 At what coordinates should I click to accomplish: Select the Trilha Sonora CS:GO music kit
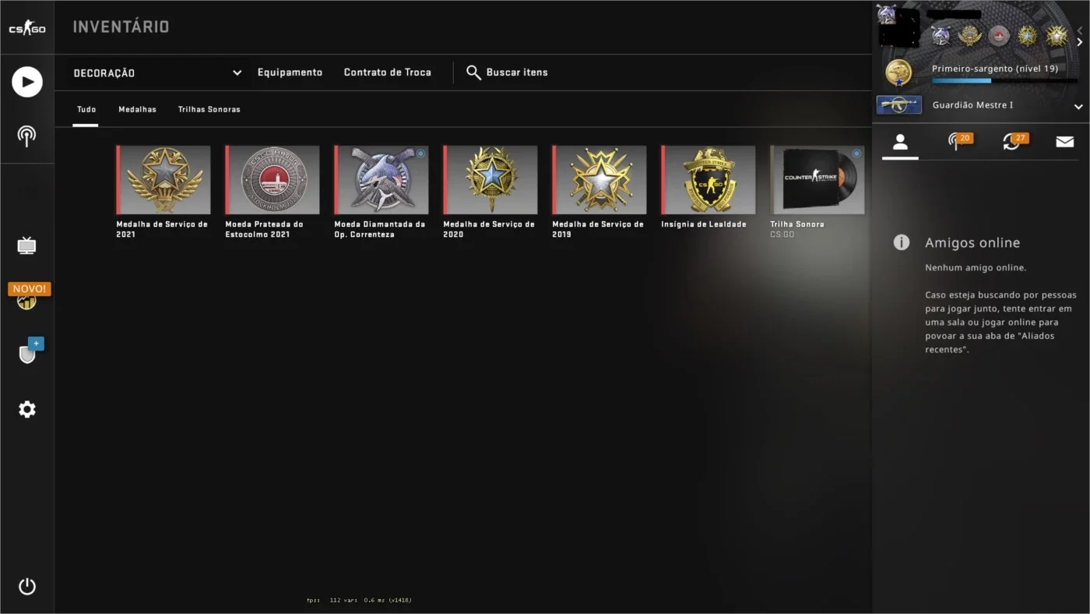(x=817, y=191)
